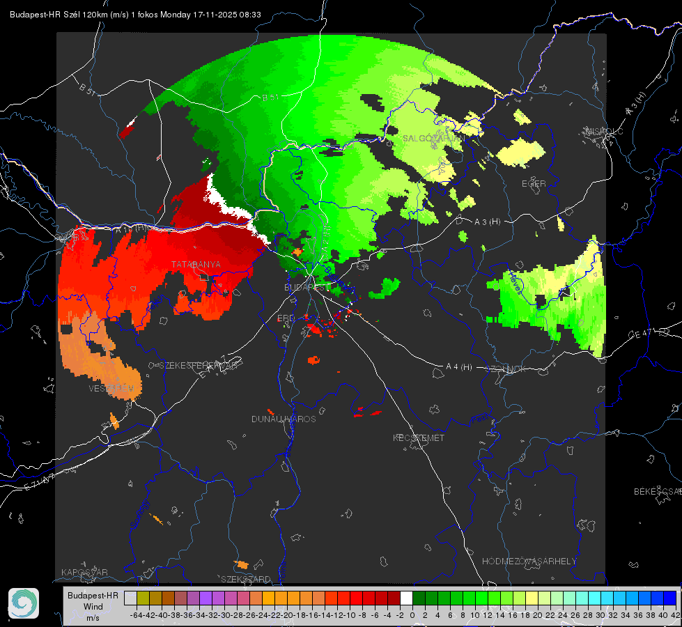Pick the violet swatch between -34 and -32
The image size is (682, 627).
(x=206, y=598)
